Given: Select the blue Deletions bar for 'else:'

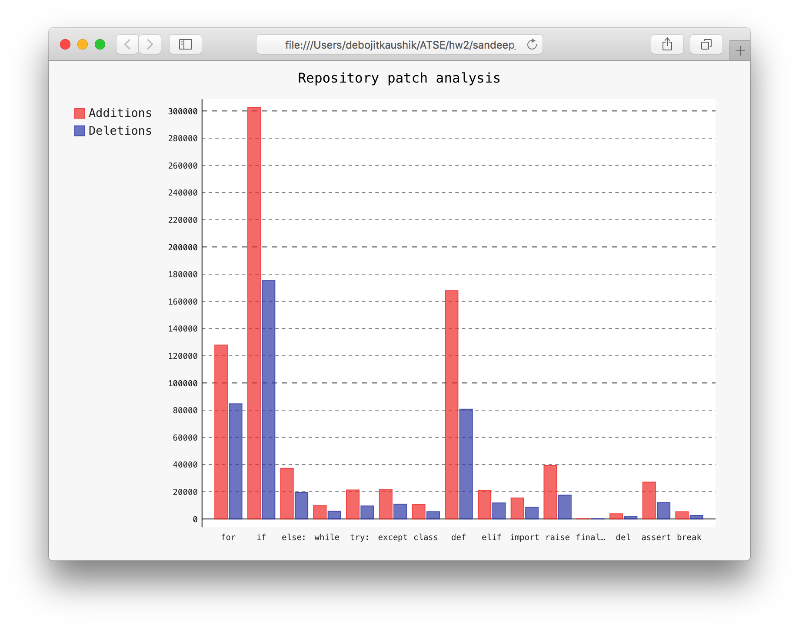Looking at the screenshot, I should 301,505.
